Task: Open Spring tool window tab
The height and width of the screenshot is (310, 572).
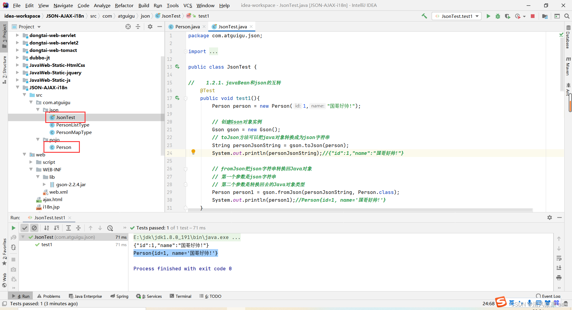Action: coord(119,296)
